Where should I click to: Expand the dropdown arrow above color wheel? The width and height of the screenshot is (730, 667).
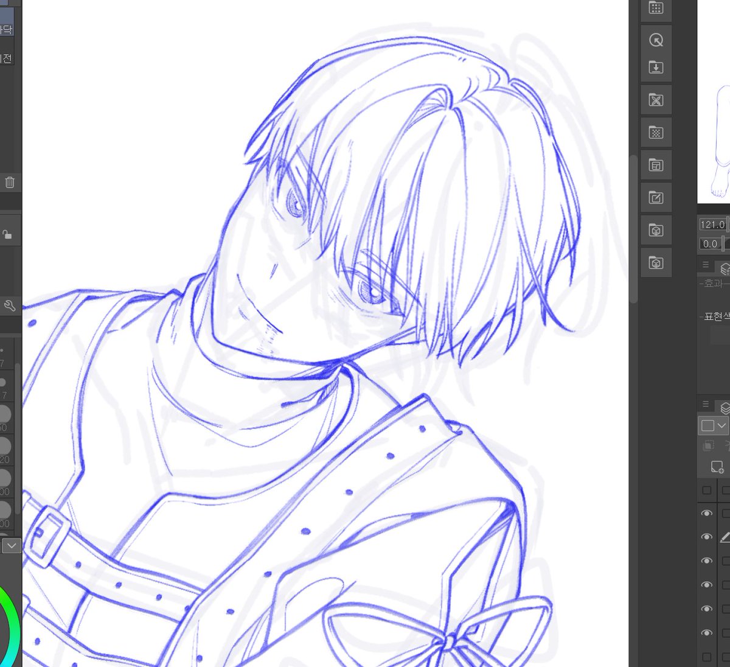(12, 546)
